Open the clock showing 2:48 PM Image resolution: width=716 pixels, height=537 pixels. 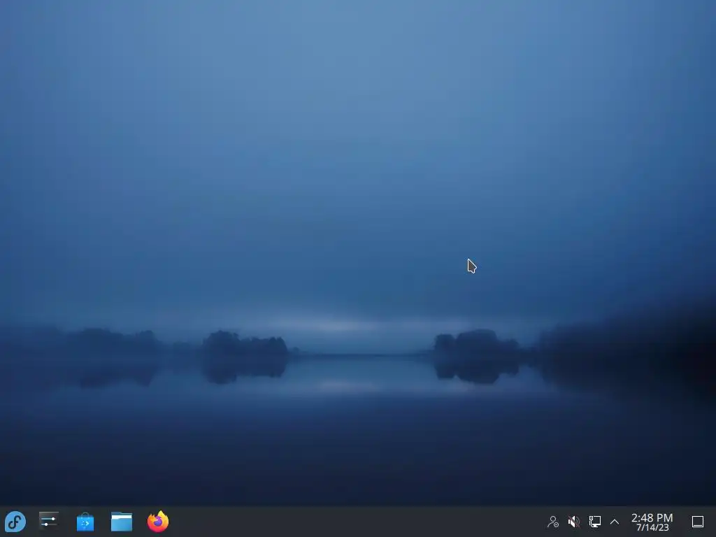coord(652,522)
